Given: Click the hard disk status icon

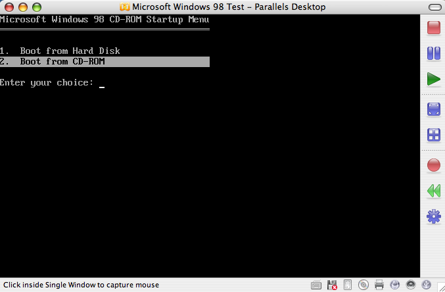Looking at the screenshot, I should [x=348, y=285].
